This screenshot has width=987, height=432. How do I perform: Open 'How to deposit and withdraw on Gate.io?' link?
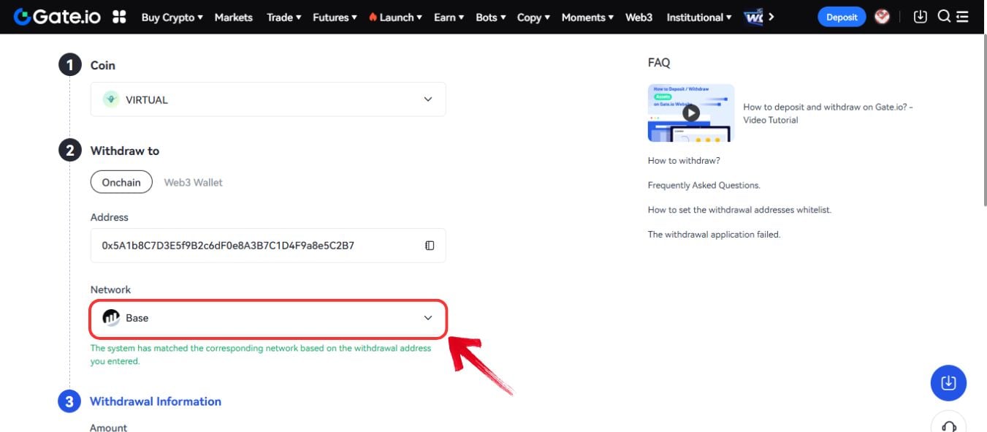pos(828,113)
